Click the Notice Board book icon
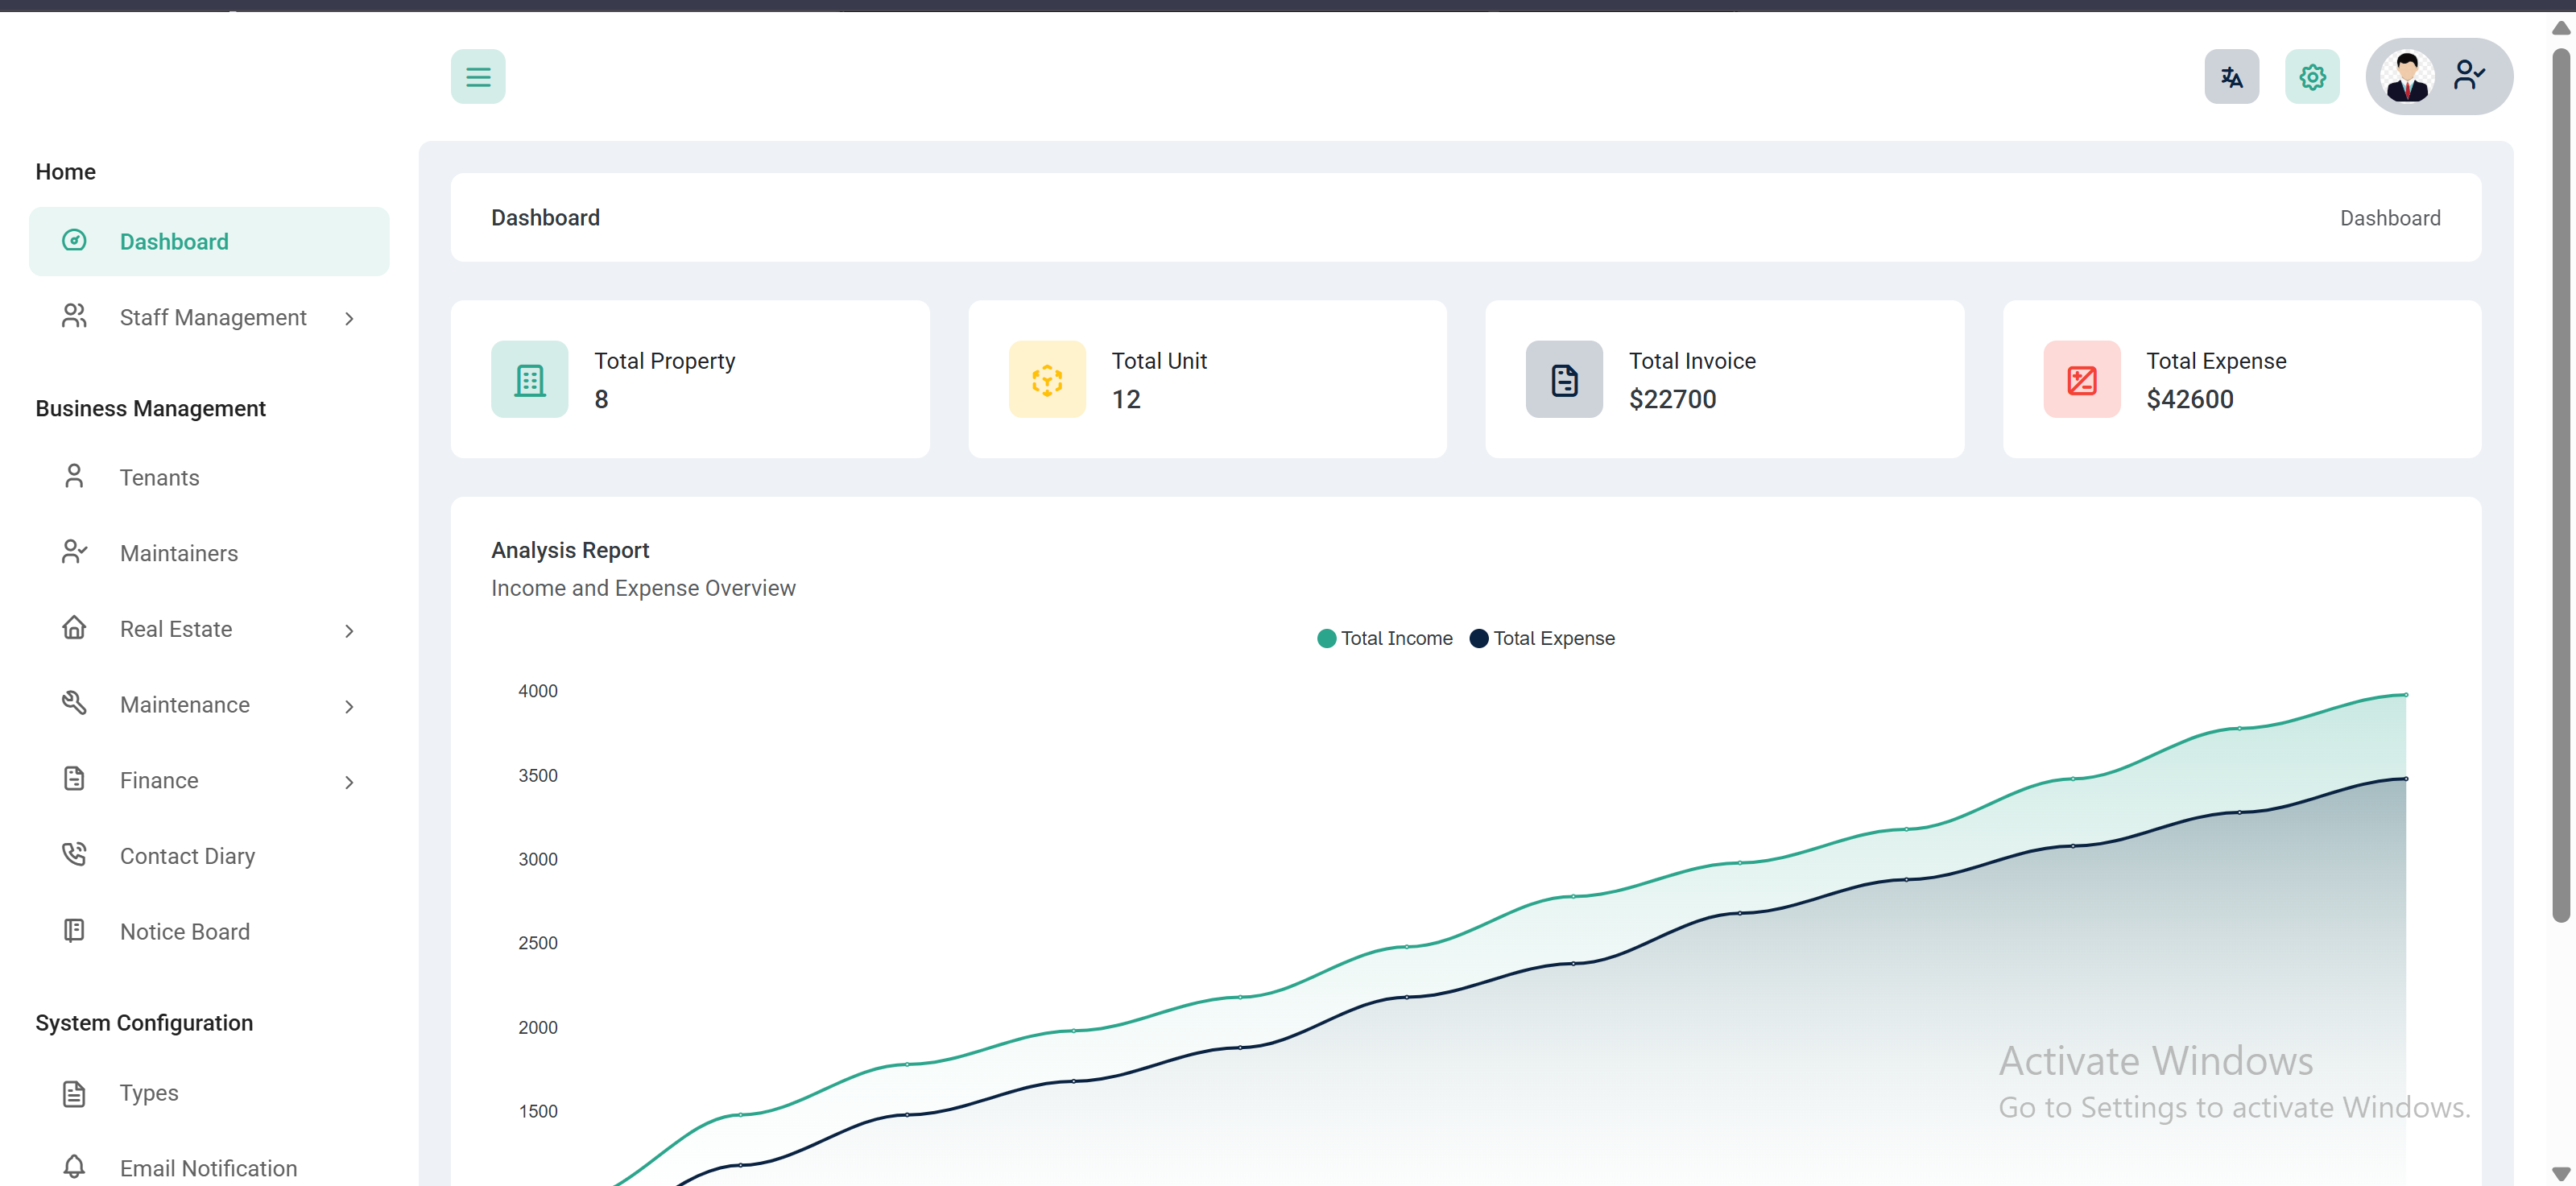This screenshot has height=1186, width=2576. point(74,931)
